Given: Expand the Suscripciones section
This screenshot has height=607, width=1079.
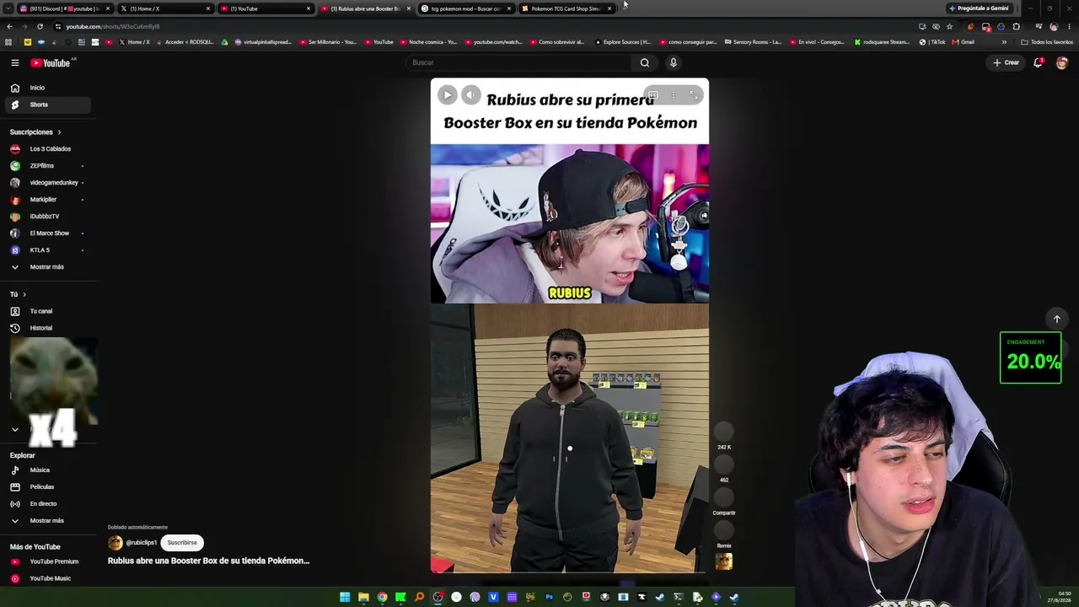Looking at the screenshot, I should pyautogui.click(x=35, y=132).
